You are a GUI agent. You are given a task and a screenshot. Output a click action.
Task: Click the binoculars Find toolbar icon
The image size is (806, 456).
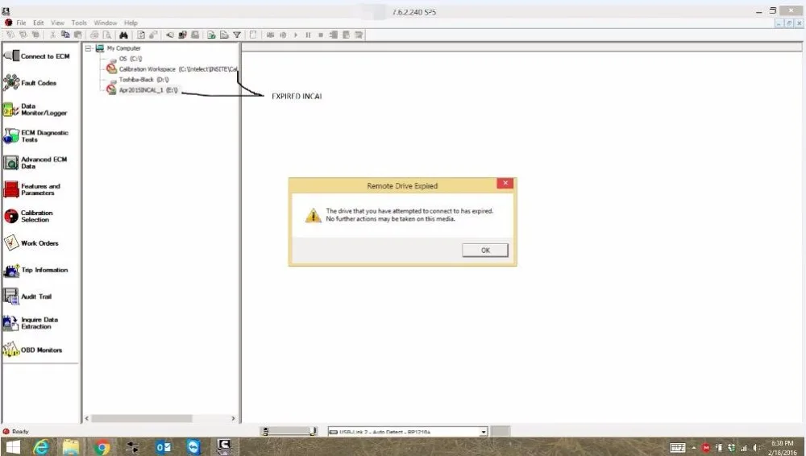point(123,35)
